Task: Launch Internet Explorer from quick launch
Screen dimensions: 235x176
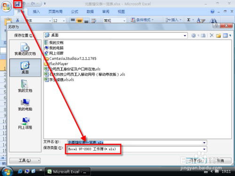Action: [x=20, y=171]
